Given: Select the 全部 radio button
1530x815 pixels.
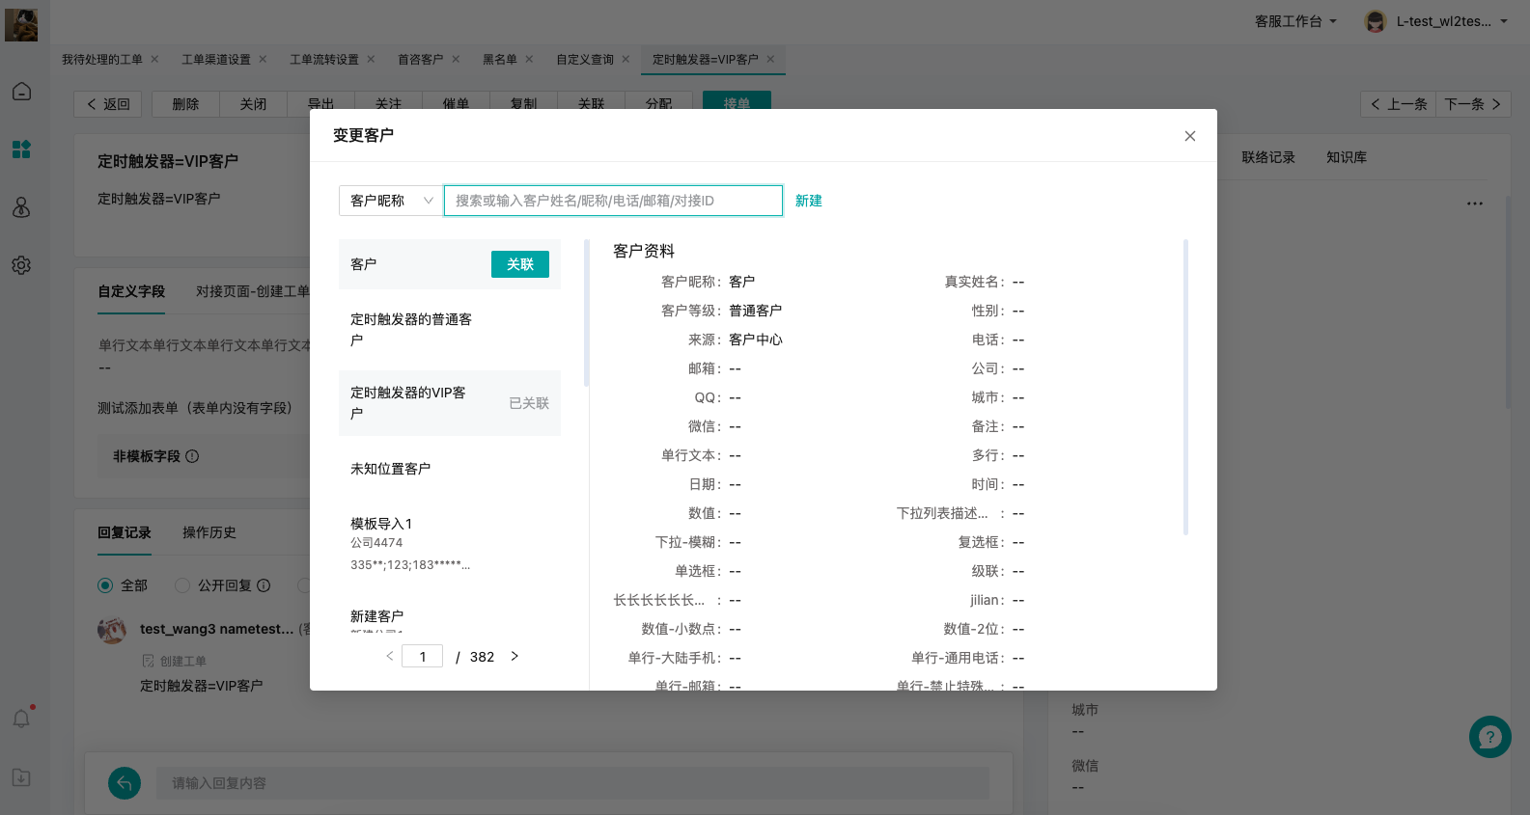Looking at the screenshot, I should click(105, 585).
